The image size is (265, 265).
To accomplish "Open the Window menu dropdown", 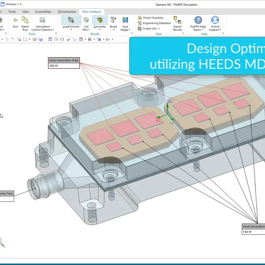I will point(12,4).
